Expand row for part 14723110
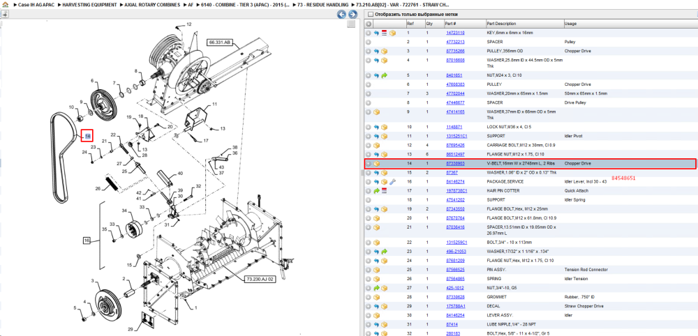This screenshot has height=336, width=698. 369,33
